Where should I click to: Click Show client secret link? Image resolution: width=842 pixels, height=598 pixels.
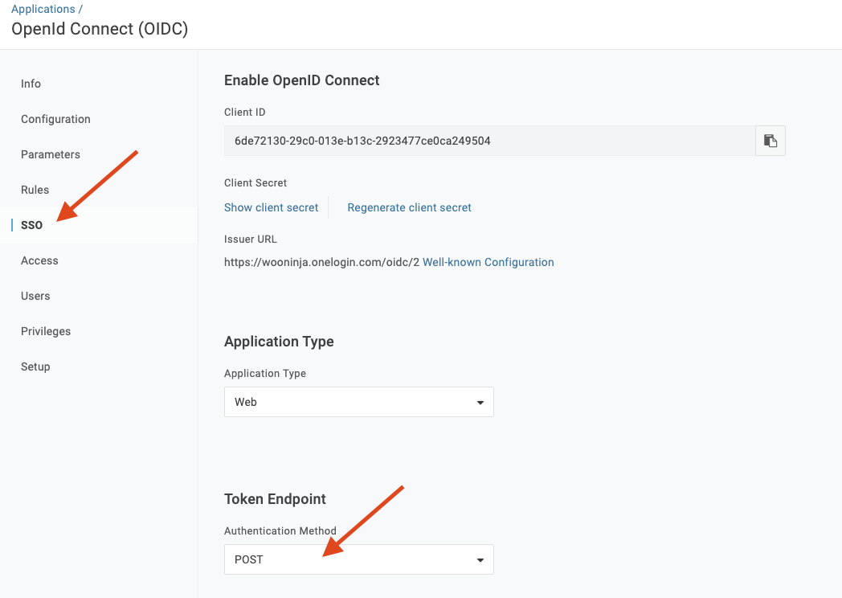tap(272, 207)
